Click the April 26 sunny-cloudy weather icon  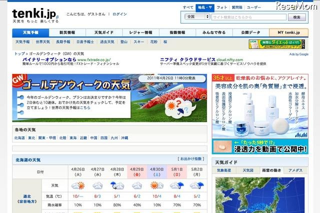(77, 185)
